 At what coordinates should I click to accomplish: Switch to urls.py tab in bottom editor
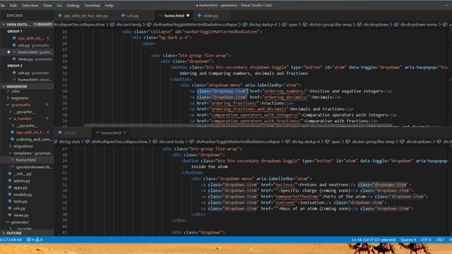point(70,133)
